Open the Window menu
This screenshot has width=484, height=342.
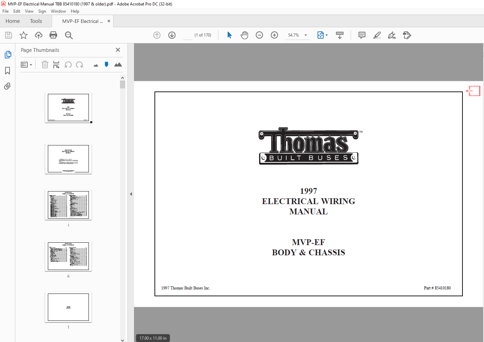point(58,11)
